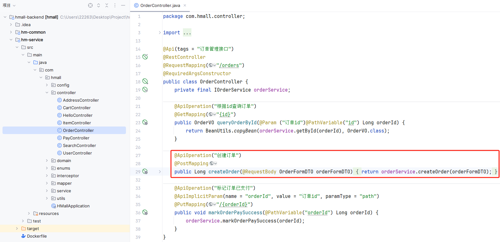Click the /orders URL path link
The image size is (500, 242).
pos(229,65)
